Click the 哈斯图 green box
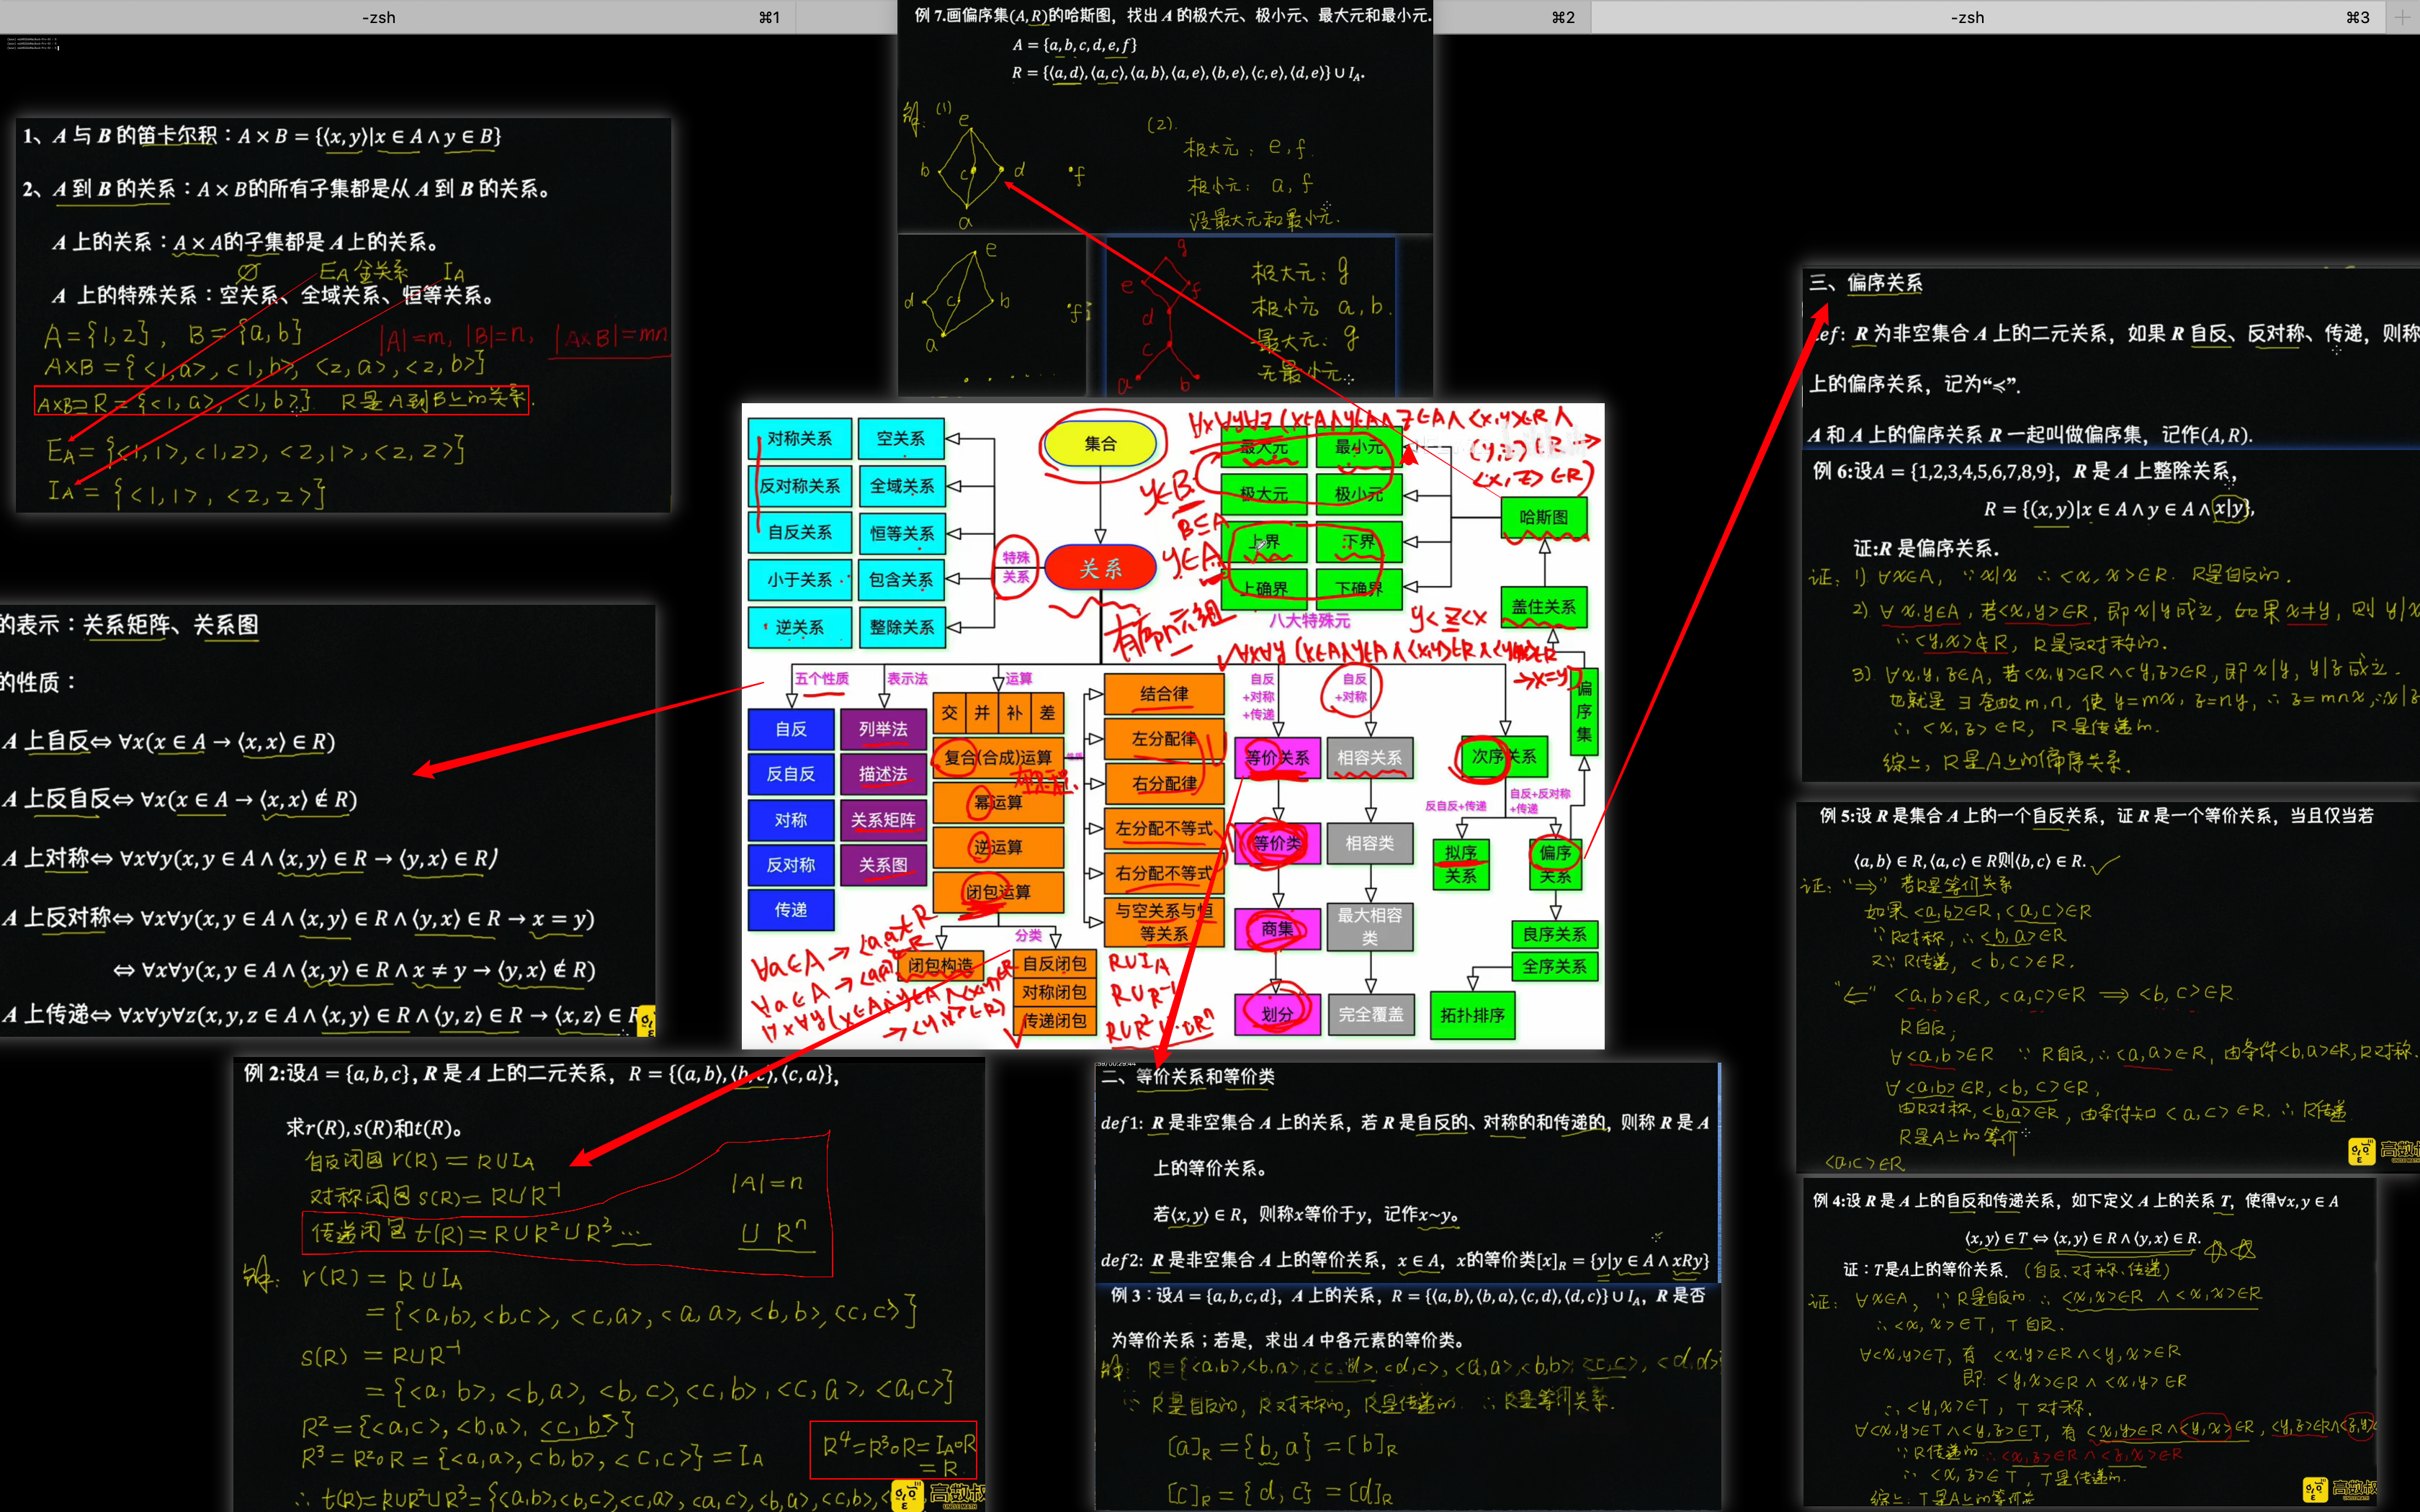The width and height of the screenshot is (2420, 1512). (x=1543, y=517)
